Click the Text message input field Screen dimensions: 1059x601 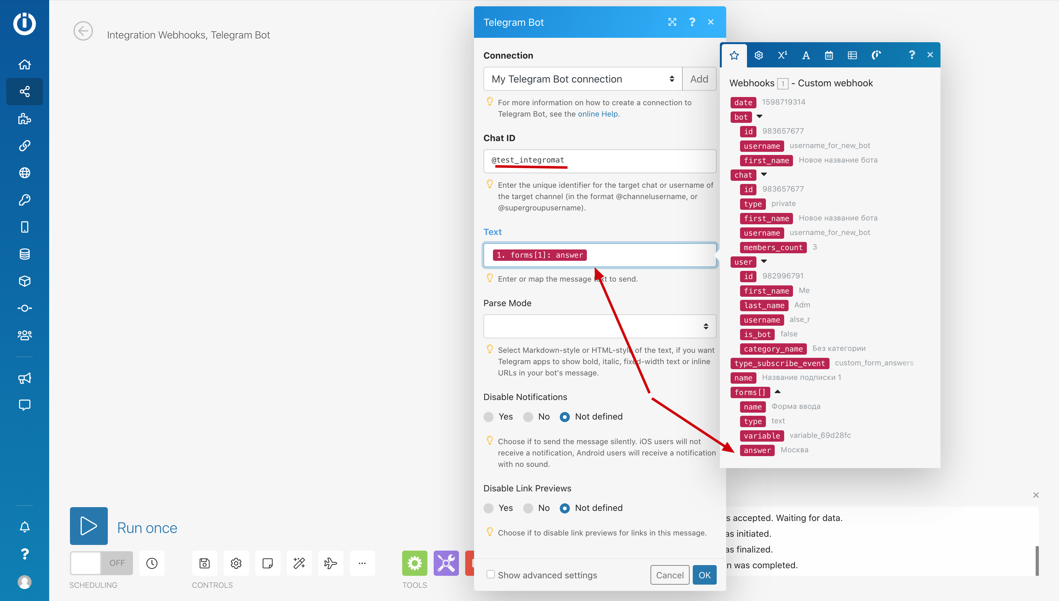click(600, 255)
